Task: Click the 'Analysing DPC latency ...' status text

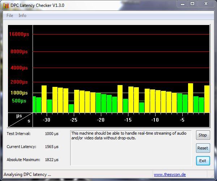Action: (27, 174)
